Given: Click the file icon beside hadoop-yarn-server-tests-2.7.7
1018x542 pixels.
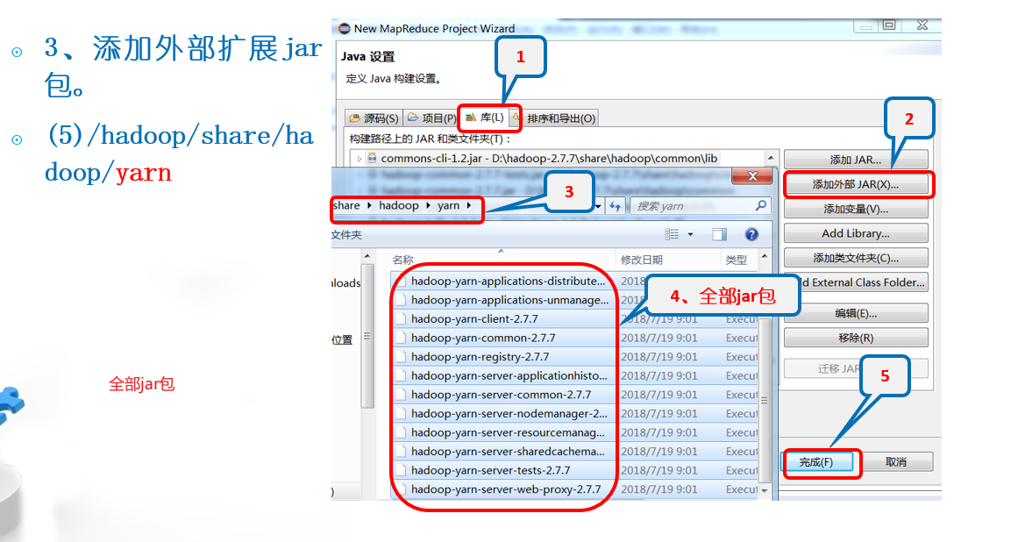Looking at the screenshot, I should pyautogui.click(x=402, y=470).
